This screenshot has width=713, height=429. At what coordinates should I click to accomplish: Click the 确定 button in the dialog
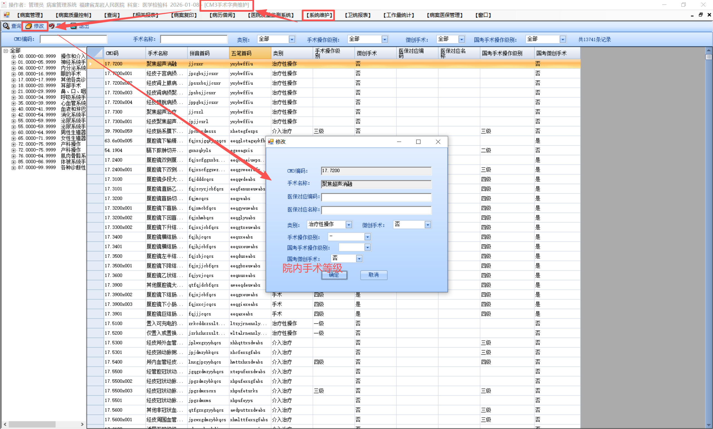(334, 275)
